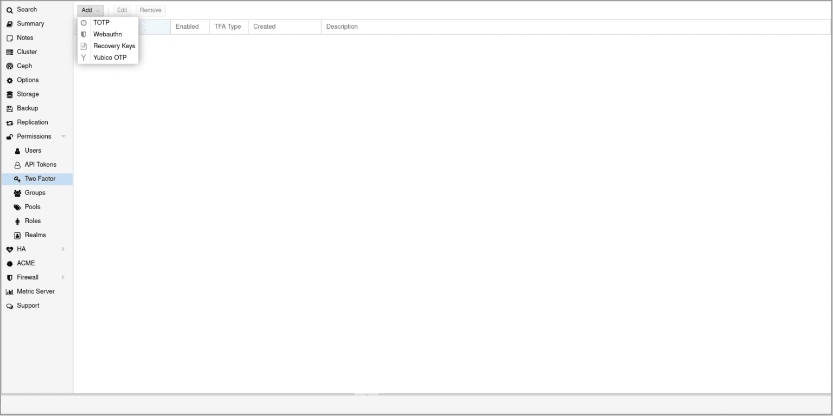This screenshot has width=833, height=416.
Task: Click the Storage database icon
Action: point(9,94)
